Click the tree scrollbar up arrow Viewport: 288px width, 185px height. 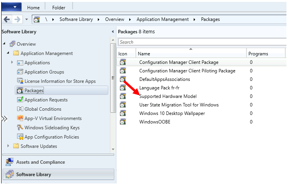113,40
